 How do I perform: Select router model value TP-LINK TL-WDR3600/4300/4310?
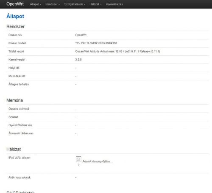pyautogui.click(x=96, y=43)
